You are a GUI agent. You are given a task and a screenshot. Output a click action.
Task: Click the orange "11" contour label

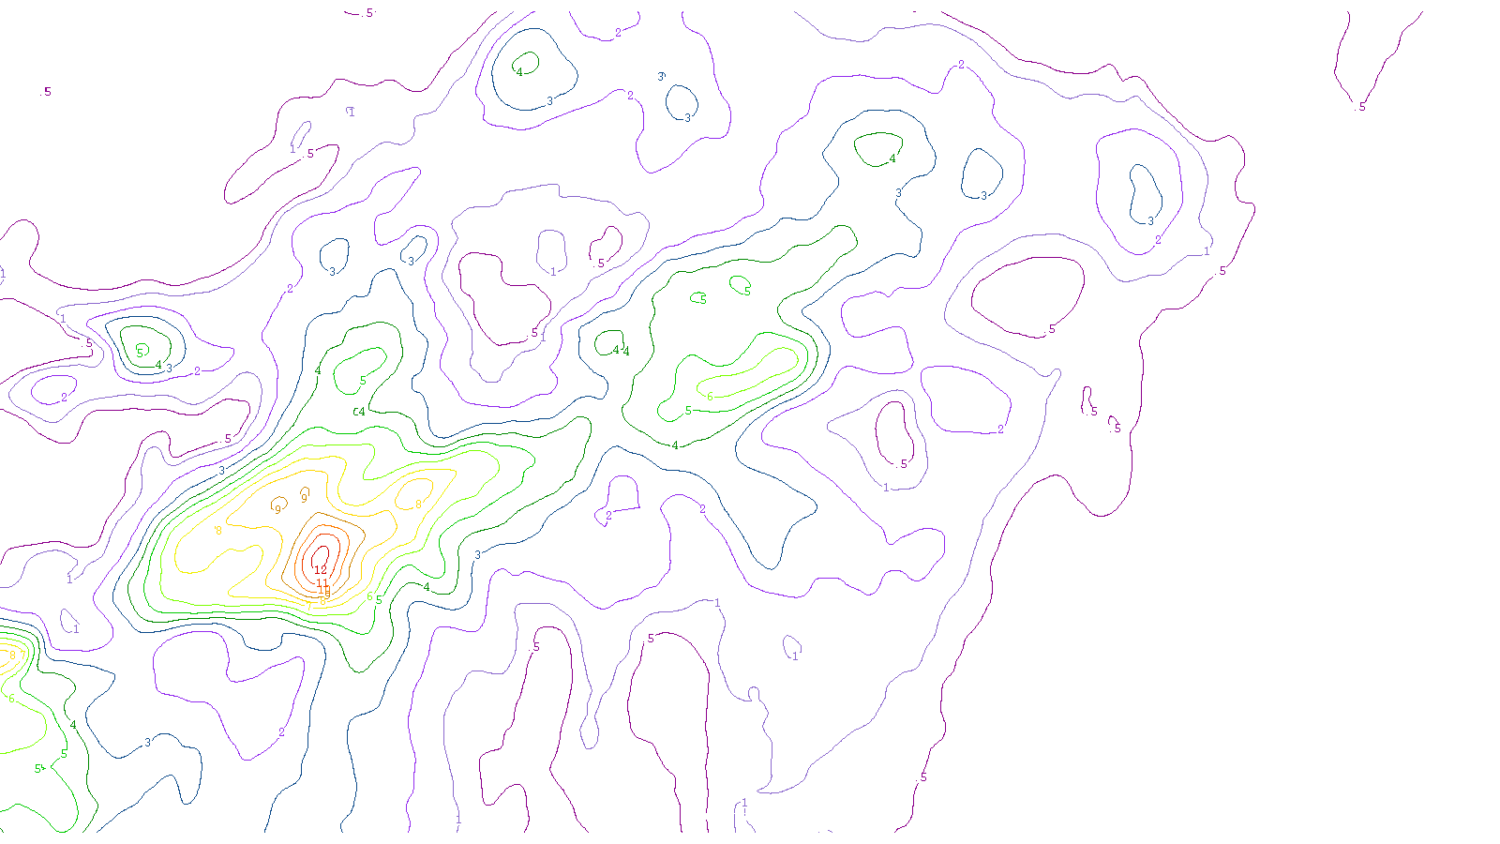322,583
